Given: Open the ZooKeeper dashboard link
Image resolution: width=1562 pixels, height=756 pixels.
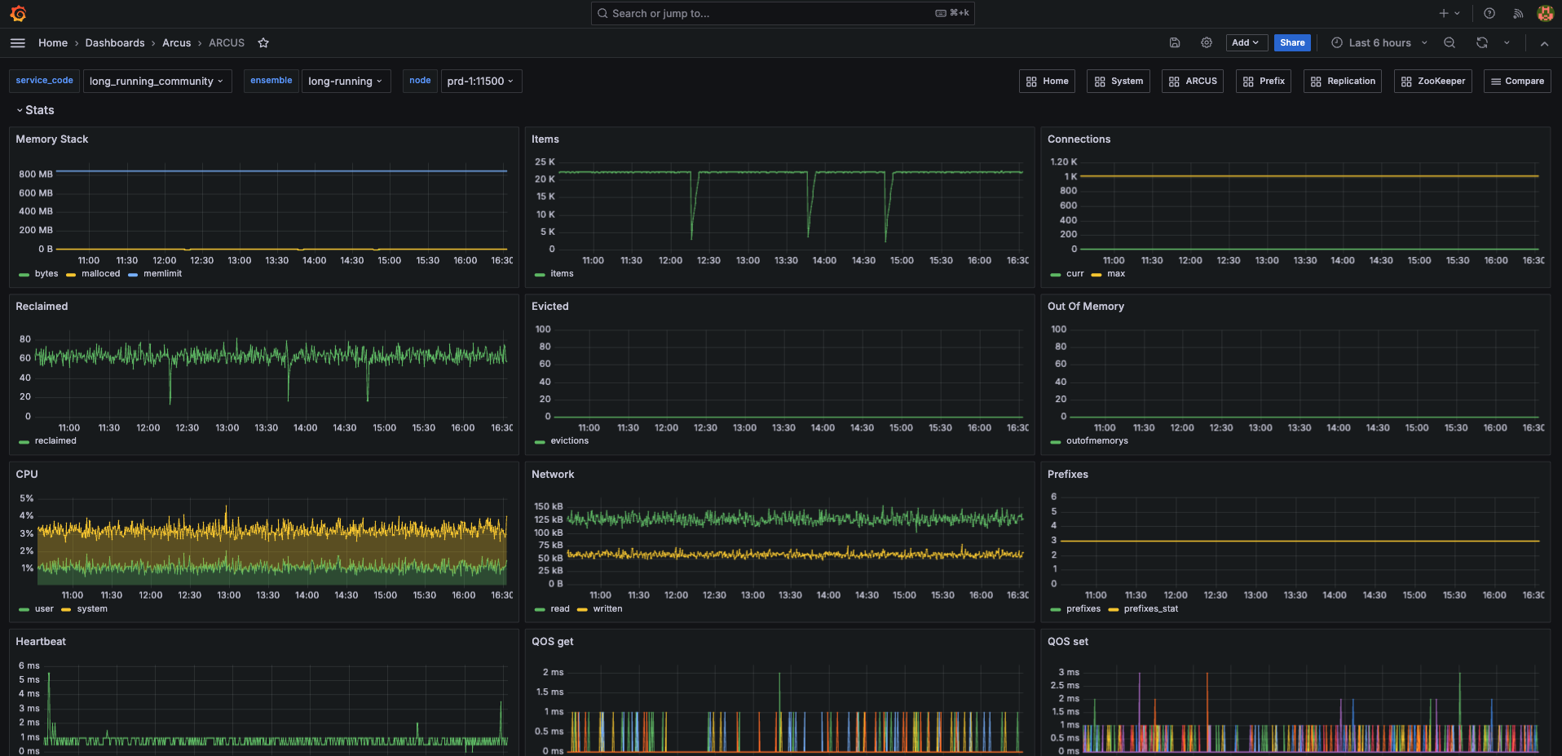Looking at the screenshot, I should pos(1432,82).
